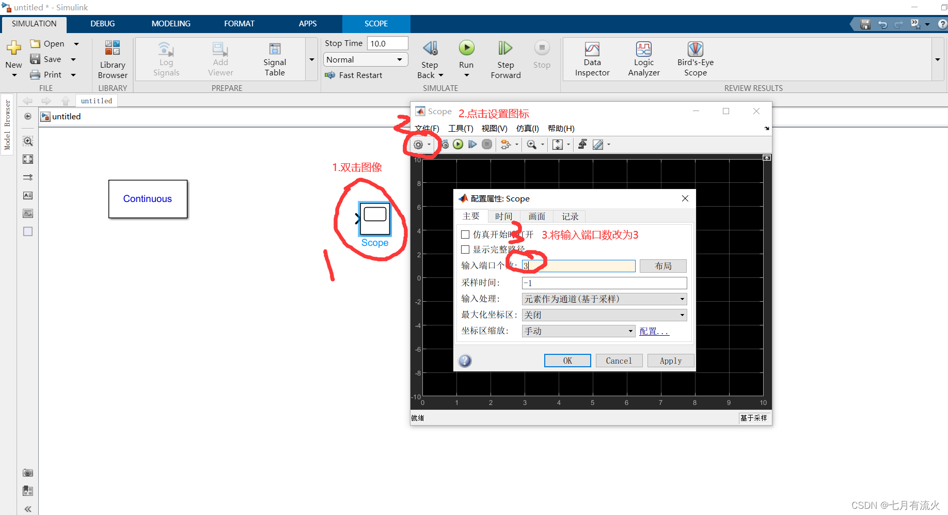Toggle '仿真开始时打开' checkbox

pyautogui.click(x=465, y=235)
